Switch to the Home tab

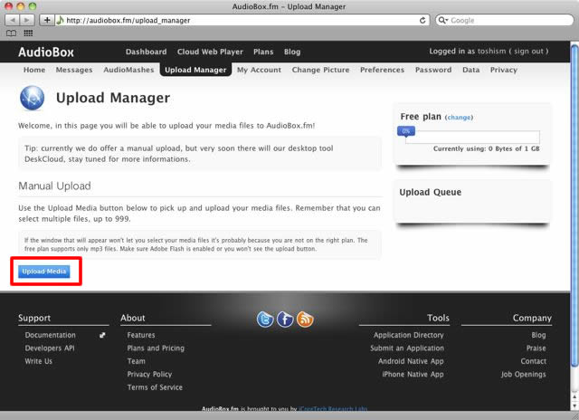click(34, 70)
